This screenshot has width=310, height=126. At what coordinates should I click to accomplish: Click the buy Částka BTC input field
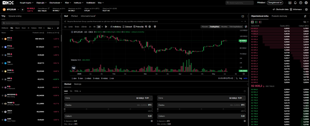tap(109, 105)
